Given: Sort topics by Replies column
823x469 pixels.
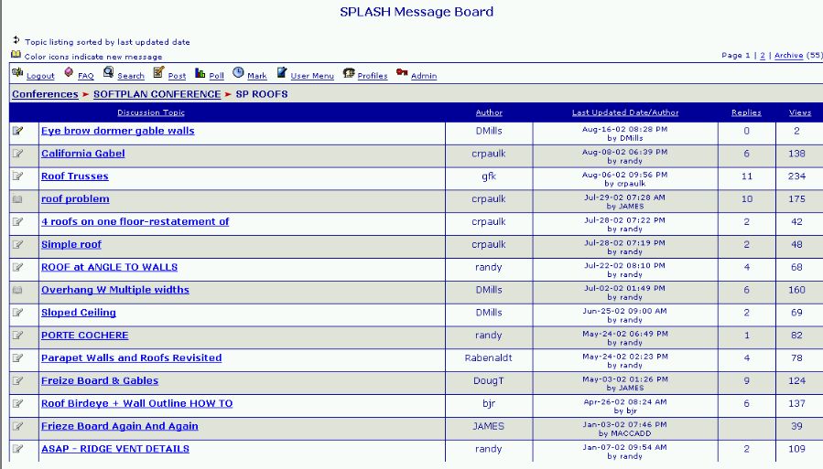Looking at the screenshot, I should 746,112.
